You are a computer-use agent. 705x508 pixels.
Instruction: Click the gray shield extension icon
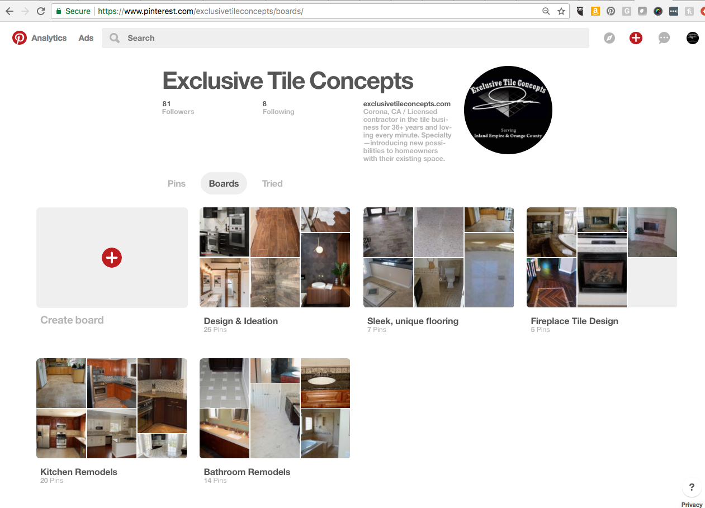(642, 11)
